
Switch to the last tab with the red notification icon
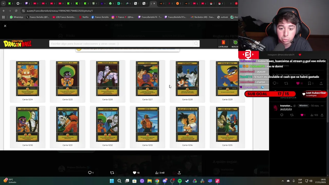click(236, 4)
